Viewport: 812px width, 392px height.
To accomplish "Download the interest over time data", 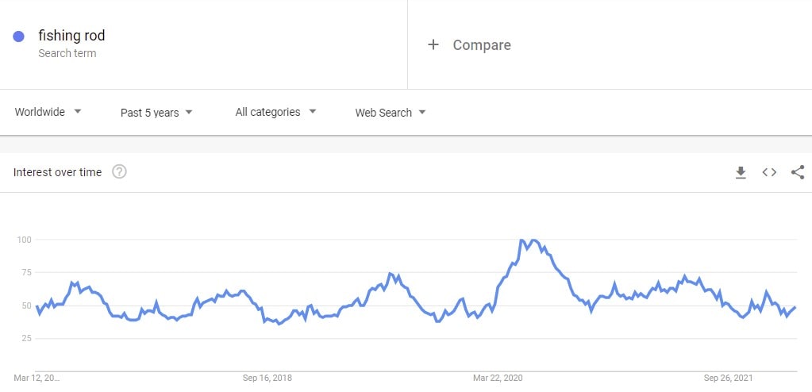I will 741,172.
